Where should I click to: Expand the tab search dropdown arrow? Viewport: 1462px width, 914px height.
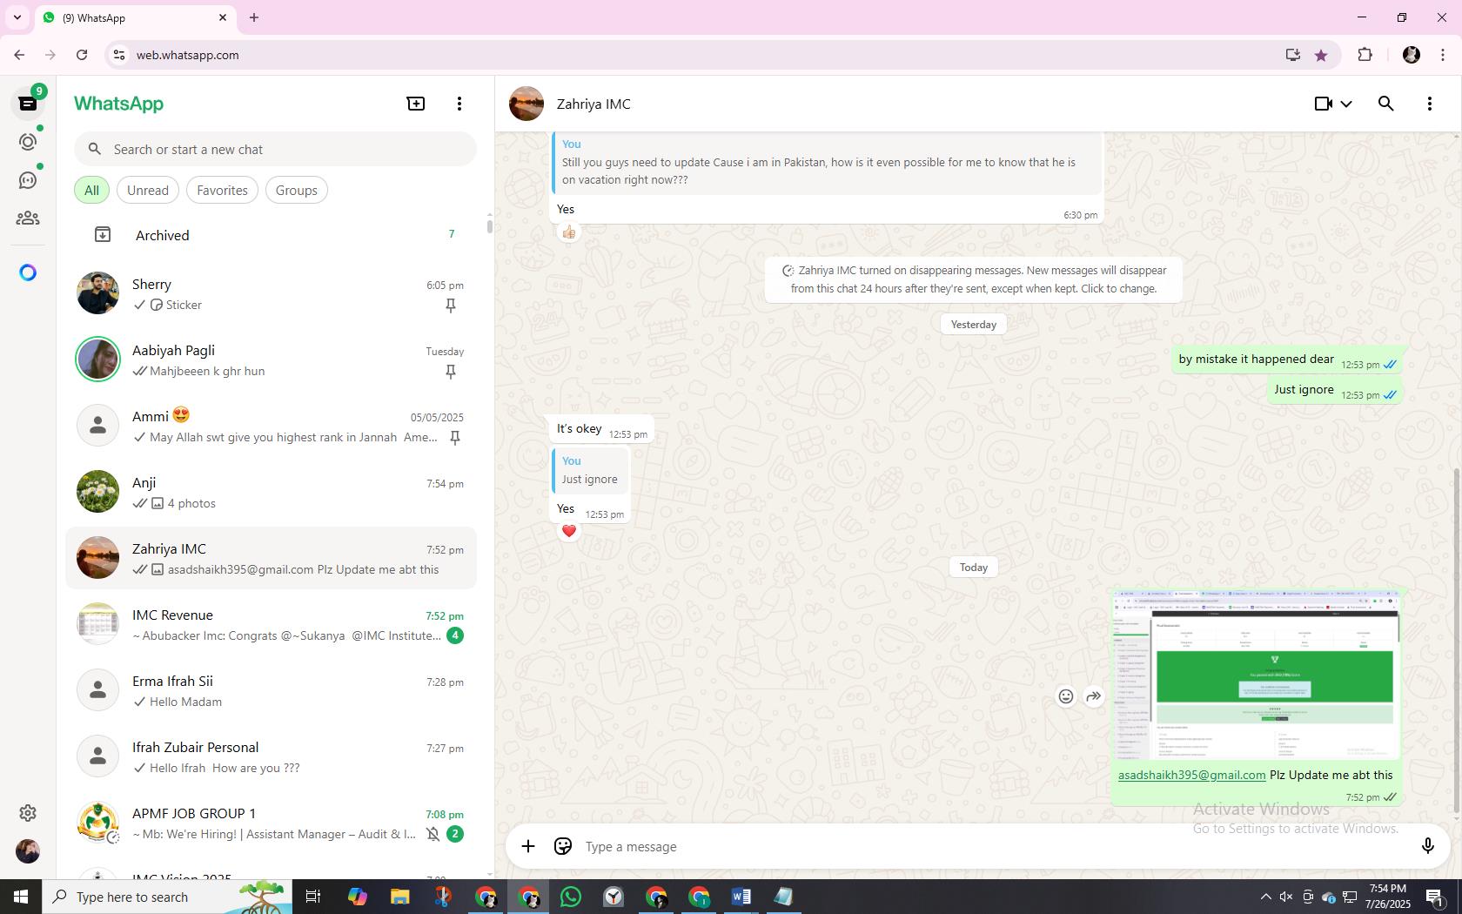tap(17, 17)
